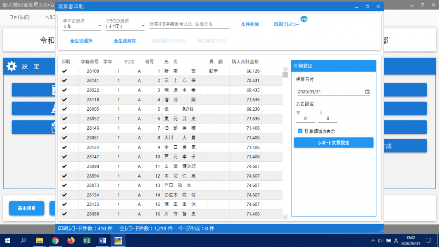439x247 pixels.
Task: Open Excel from the taskbar
Action: tap(87, 240)
